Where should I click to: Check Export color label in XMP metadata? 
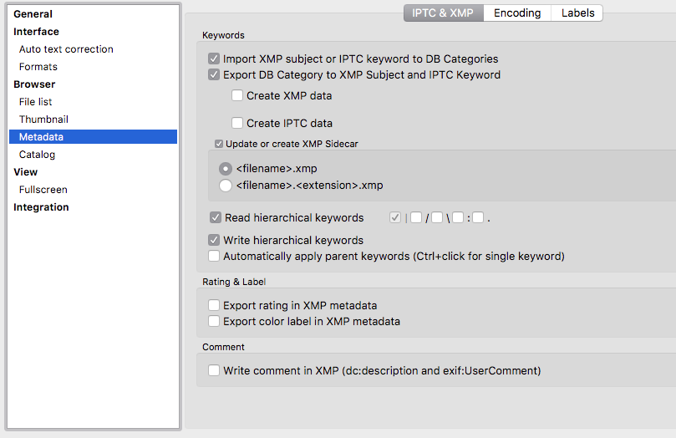(215, 321)
